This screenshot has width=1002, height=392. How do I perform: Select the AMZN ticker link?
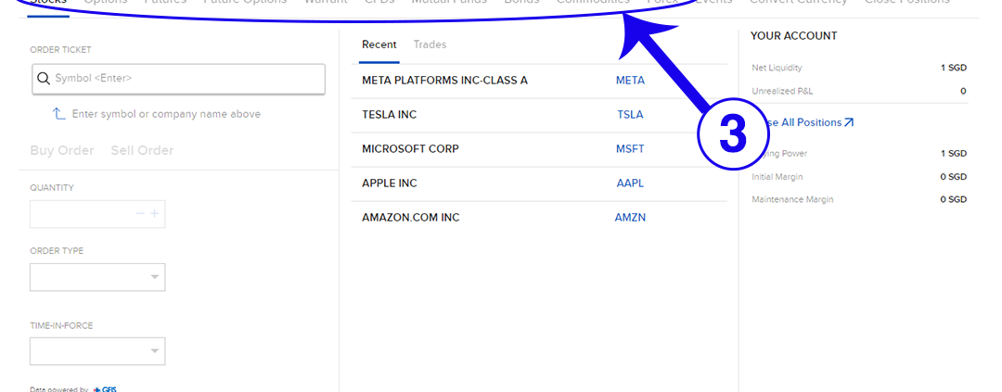[630, 218]
